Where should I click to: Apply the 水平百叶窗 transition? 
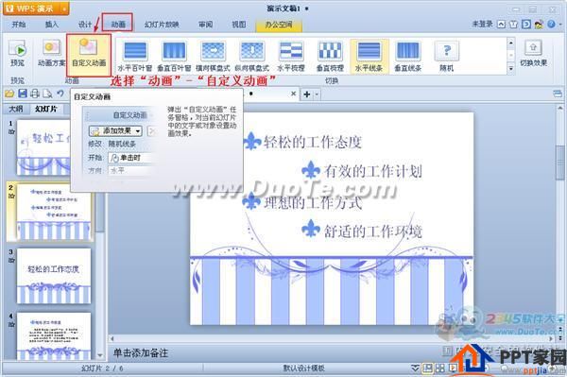coord(135,56)
